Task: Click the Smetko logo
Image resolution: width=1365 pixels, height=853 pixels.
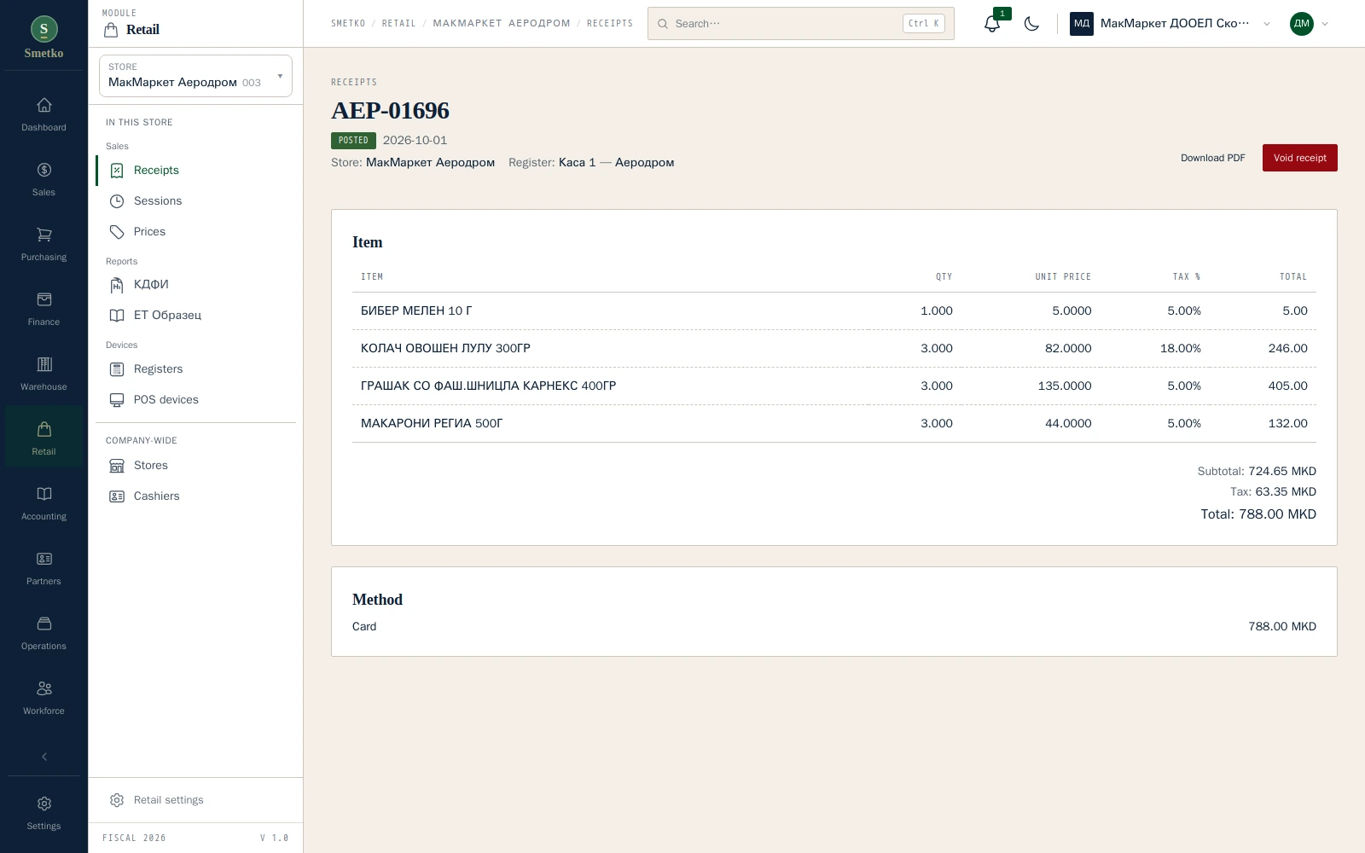Action: click(44, 38)
